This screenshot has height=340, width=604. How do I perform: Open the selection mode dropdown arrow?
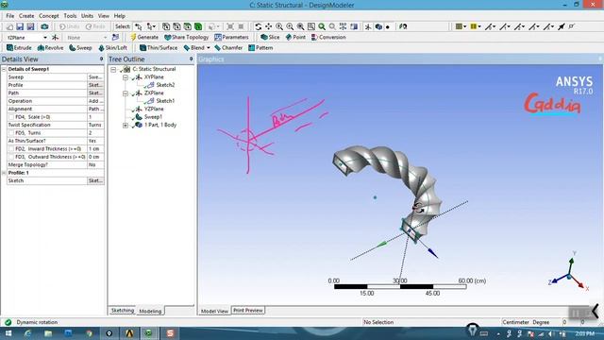pyautogui.click(x=154, y=26)
